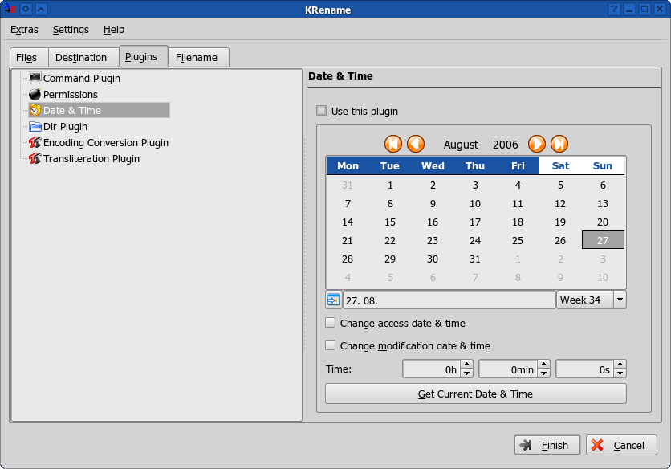This screenshot has width=671, height=469.
Task: Click the minutes field showing 0min
Action: (x=508, y=369)
